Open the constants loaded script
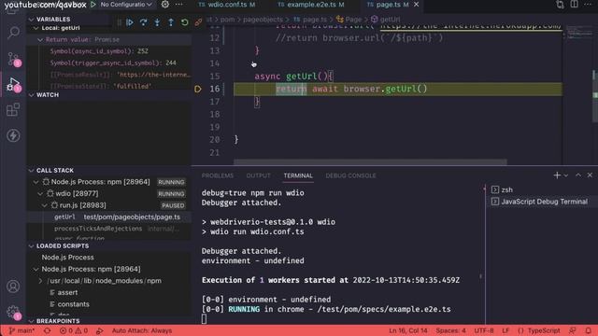Screen dimensions: 598x336 pos(73,304)
